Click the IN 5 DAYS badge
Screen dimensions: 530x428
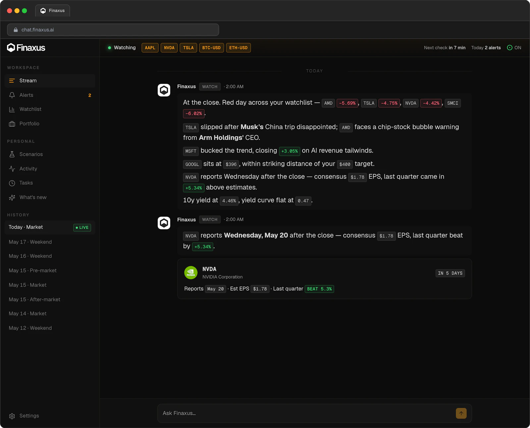coord(450,273)
